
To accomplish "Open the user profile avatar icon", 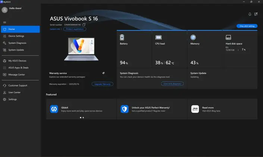I will tap(4, 10).
